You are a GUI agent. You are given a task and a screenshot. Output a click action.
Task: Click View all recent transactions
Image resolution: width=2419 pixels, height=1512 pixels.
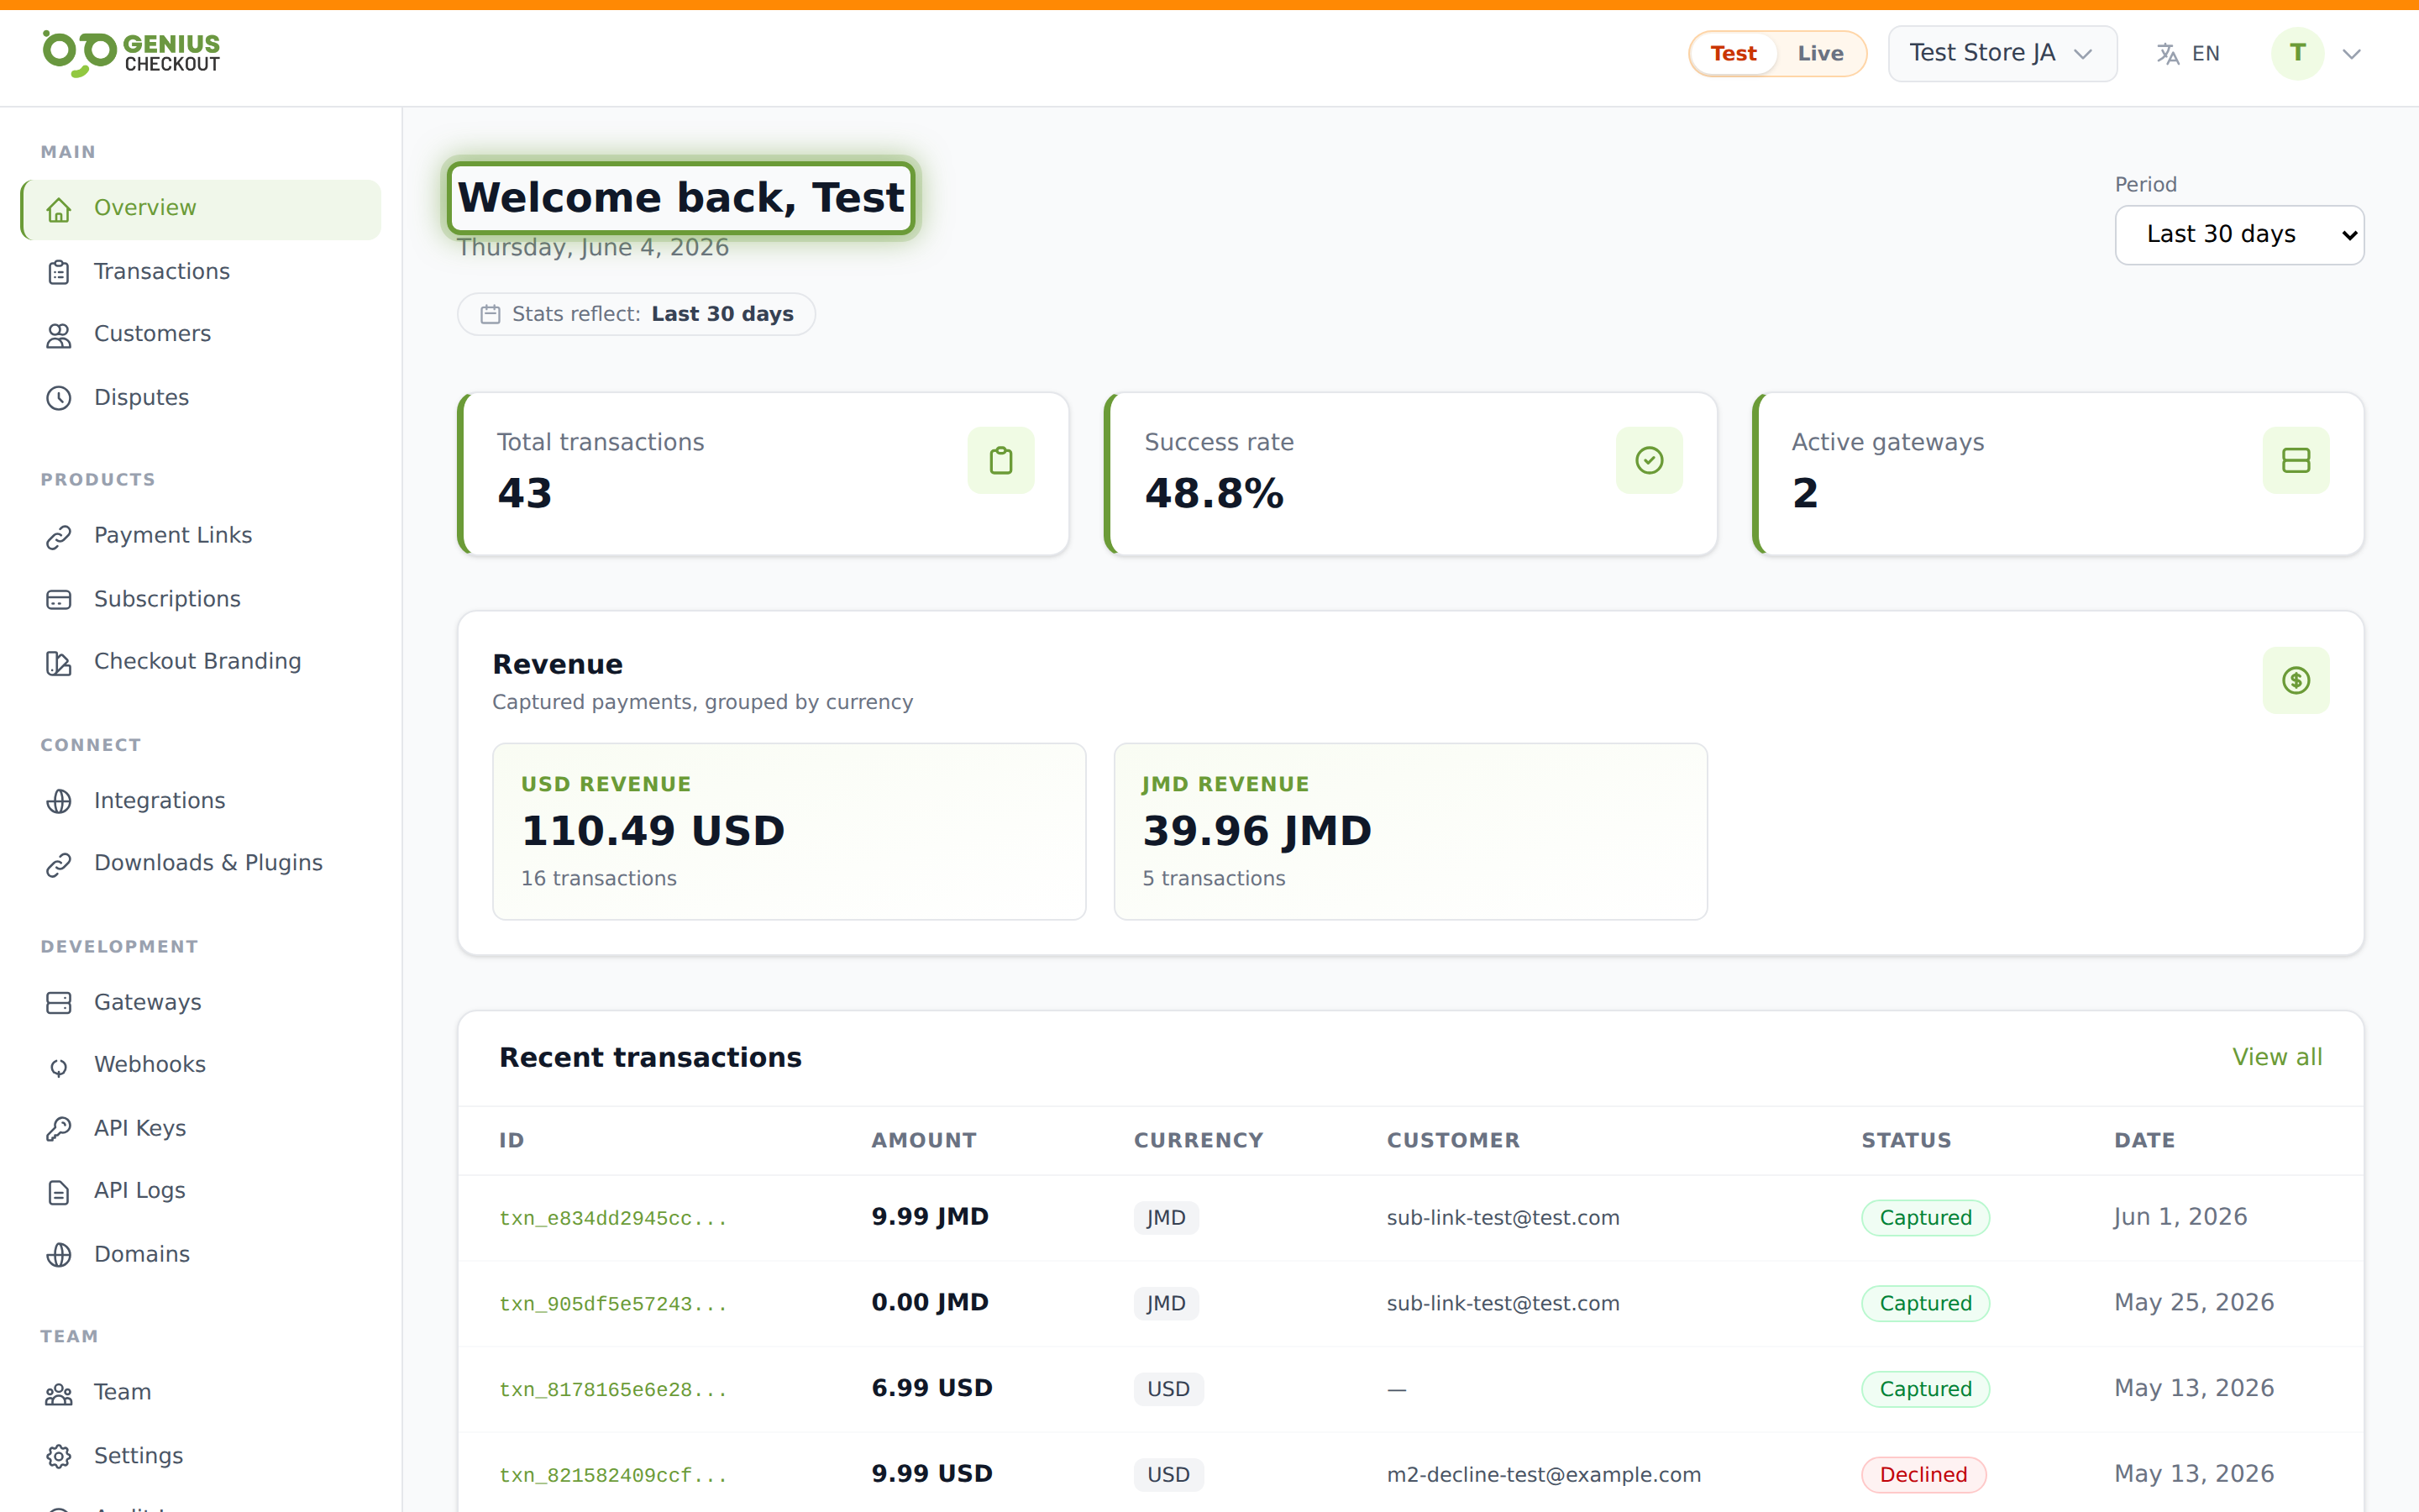pos(2277,1057)
